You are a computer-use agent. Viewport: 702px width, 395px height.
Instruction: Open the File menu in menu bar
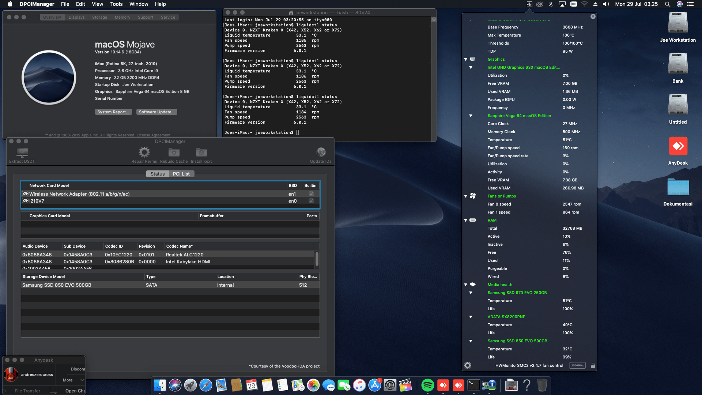click(65, 4)
